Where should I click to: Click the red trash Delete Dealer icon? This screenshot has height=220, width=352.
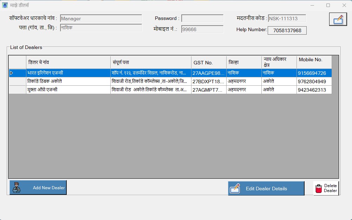click(319, 189)
